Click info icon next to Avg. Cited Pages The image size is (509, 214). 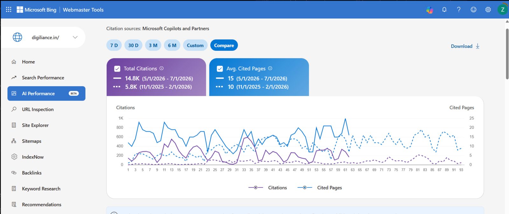[x=270, y=68]
